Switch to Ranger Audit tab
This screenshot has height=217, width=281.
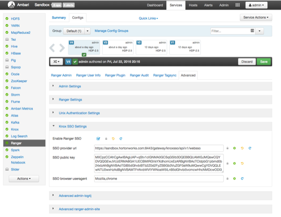click(x=139, y=75)
